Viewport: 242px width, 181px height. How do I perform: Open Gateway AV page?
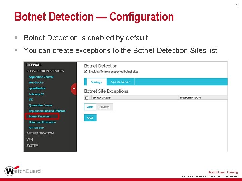(36, 94)
